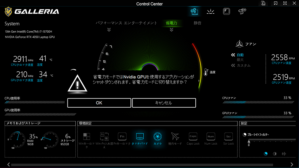Expand chevron under 省電力 mode
Screen dimensions: 299x168
pos(171,29)
